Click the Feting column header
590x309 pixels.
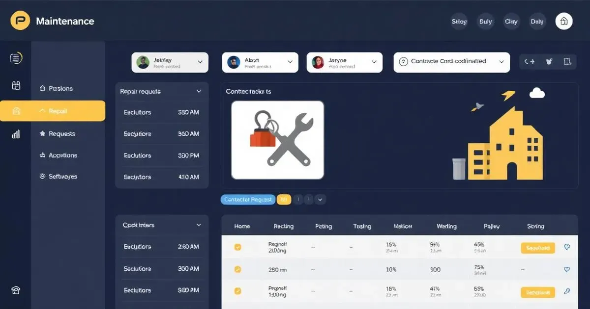click(324, 226)
